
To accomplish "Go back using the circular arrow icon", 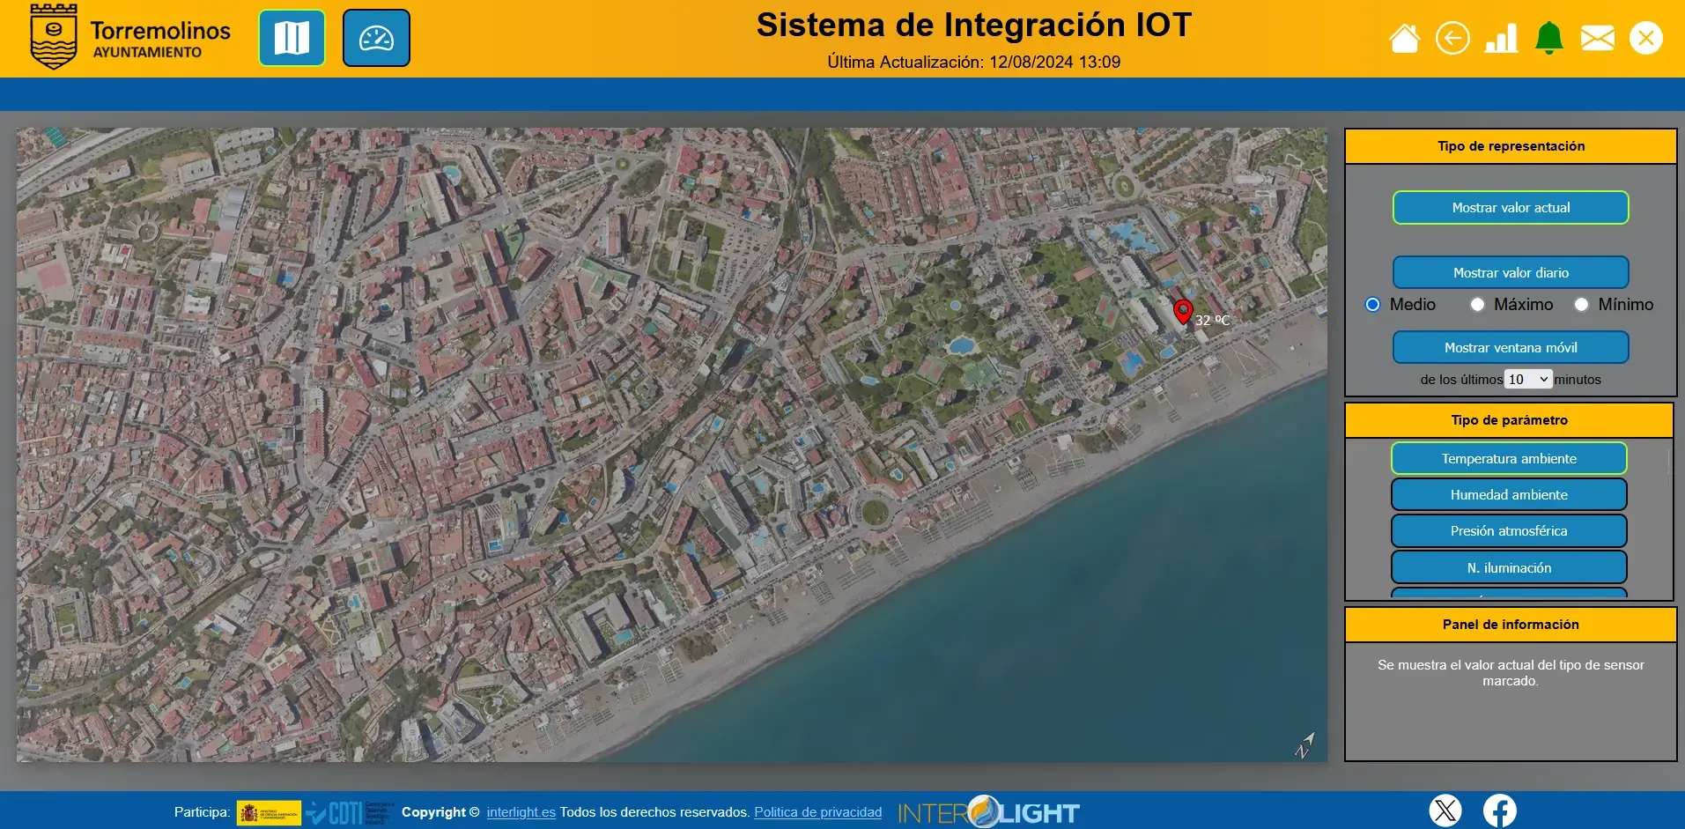I will click(1453, 37).
